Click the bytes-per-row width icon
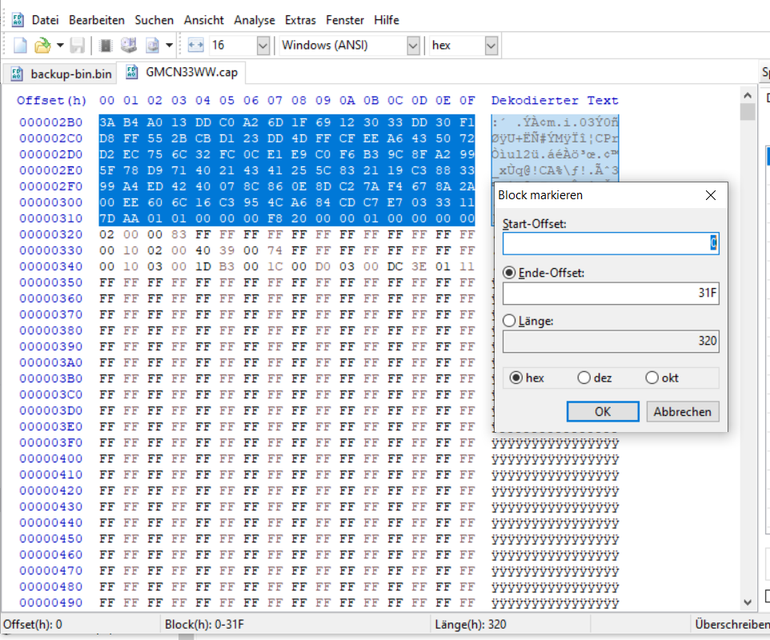 (x=195, y=46)
